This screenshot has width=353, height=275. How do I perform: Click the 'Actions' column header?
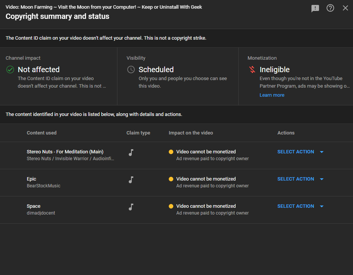[x=286, y=133]
